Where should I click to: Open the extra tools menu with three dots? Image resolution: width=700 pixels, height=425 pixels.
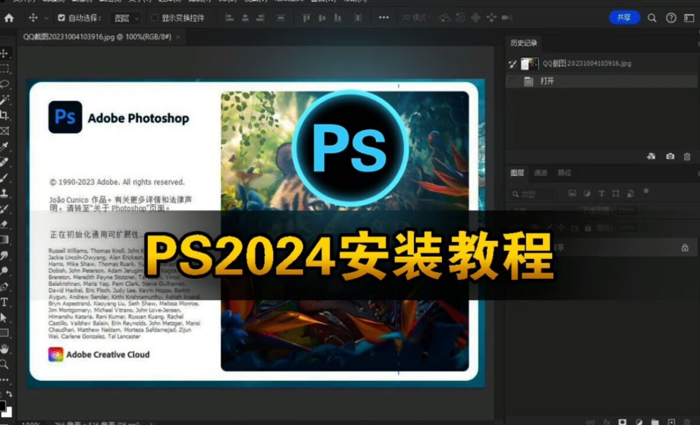tap(383, 18)
